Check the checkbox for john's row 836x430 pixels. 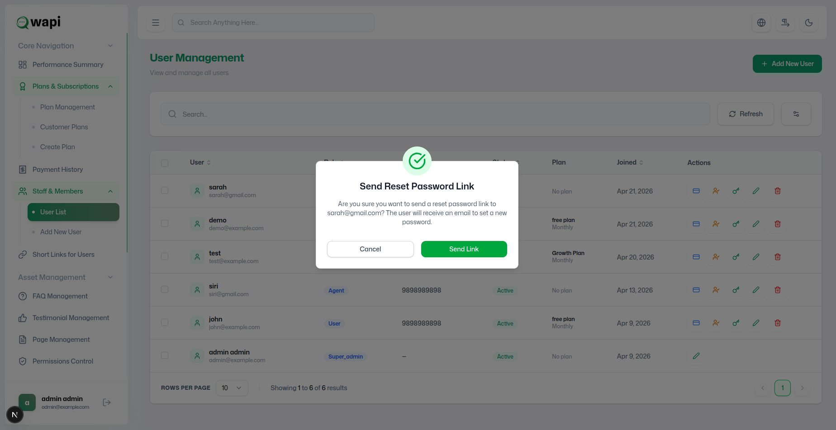click(165, 322)
